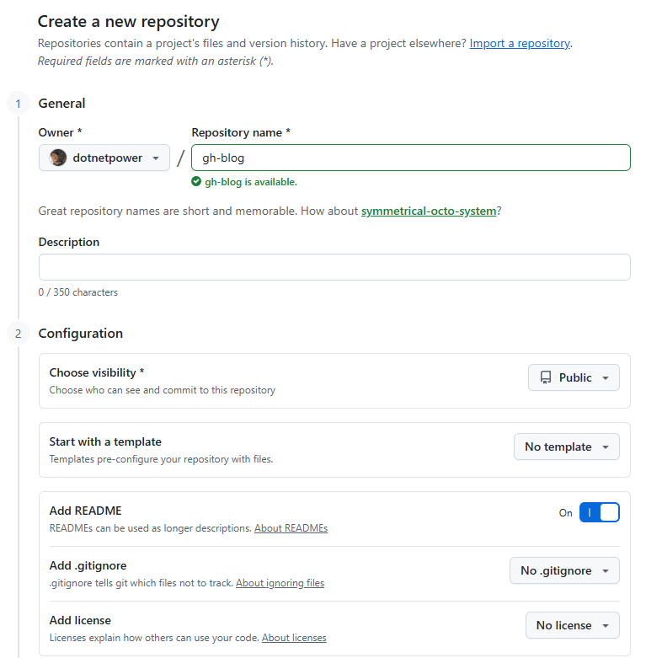The image size is (662, 658).
Task: Visit the About ignoring files link
Action: [280, 583]
